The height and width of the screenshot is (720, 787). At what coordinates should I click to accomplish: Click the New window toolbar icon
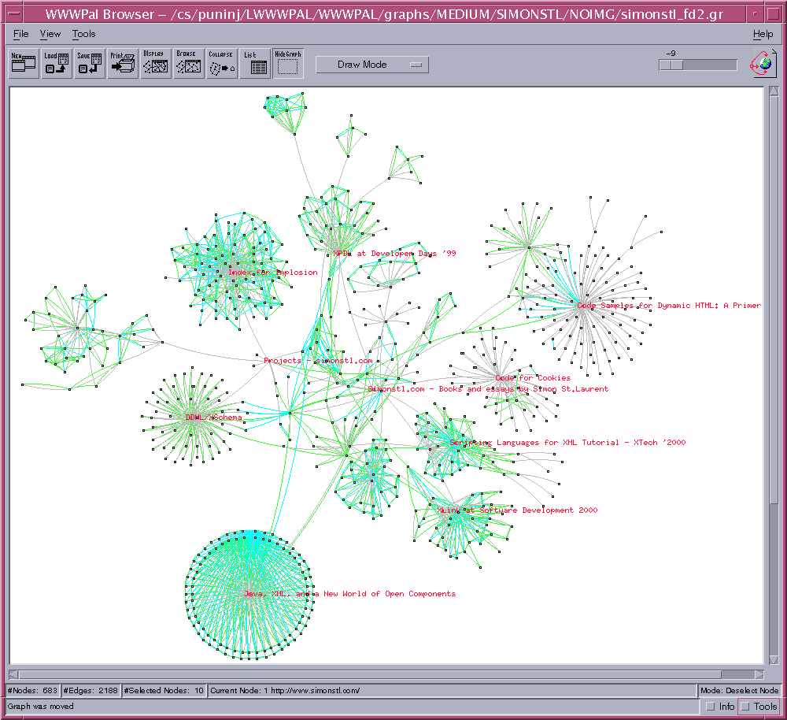point(24,63)
